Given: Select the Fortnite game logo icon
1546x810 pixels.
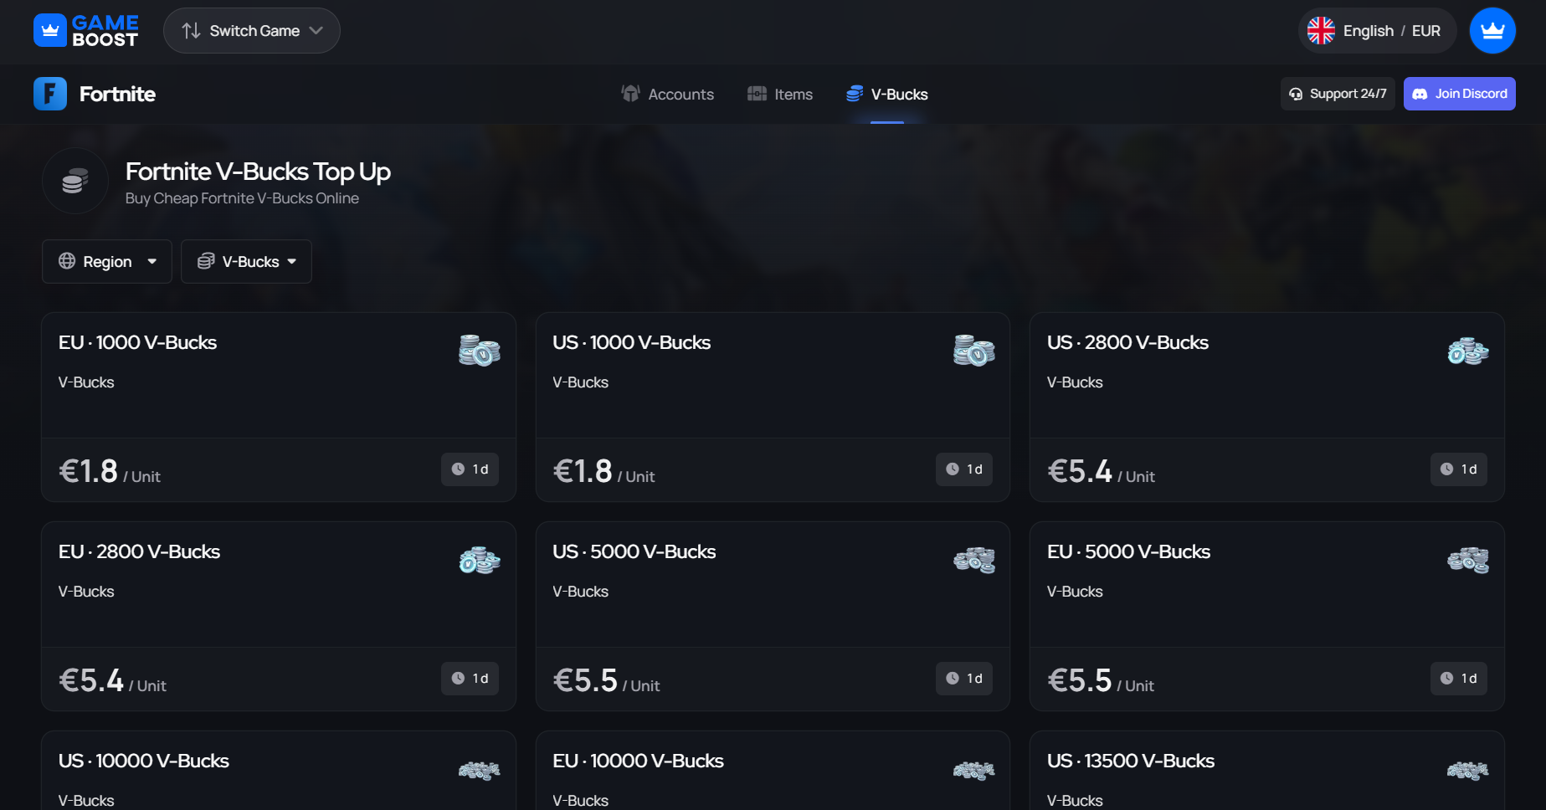Looking at the screenshot, I should click(50, 94).
